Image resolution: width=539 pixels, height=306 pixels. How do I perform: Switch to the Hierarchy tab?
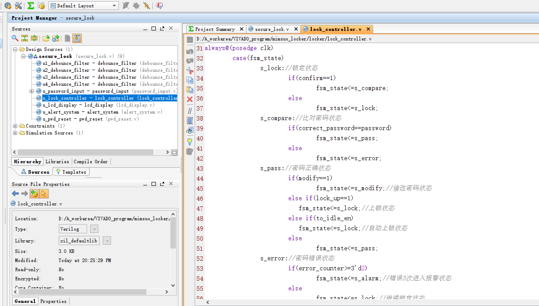[27, 161]
